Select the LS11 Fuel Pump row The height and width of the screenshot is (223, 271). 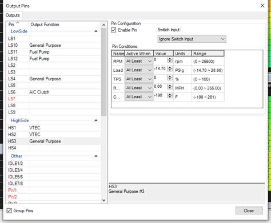[x=54, y=52]
